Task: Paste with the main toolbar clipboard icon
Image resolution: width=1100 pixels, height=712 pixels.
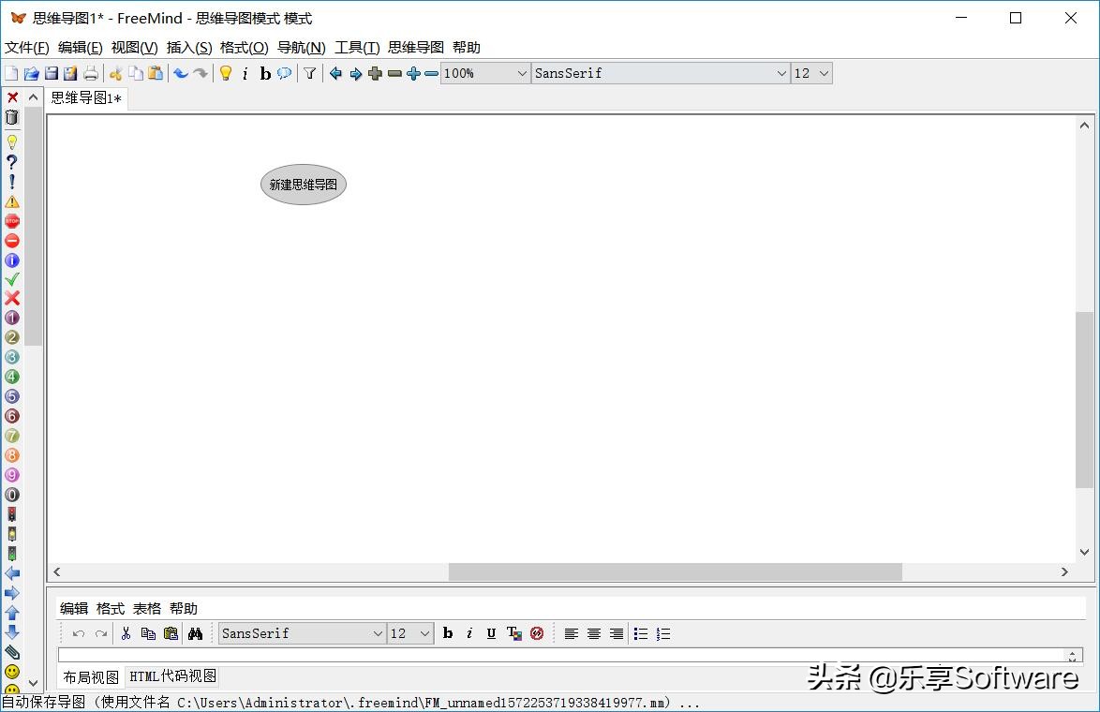Action: (156, 74)
